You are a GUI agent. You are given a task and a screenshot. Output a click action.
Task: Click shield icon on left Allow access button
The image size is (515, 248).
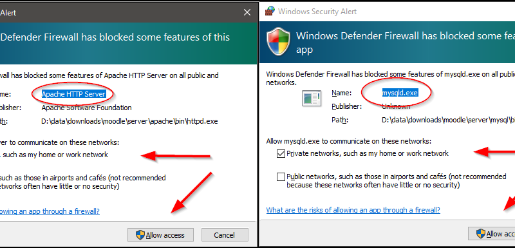click(140, 235)
